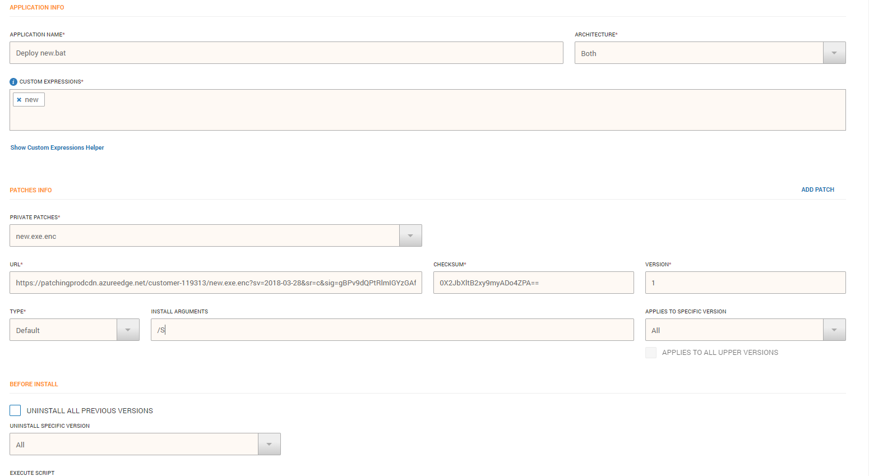Focus the Application Name field

286,53
